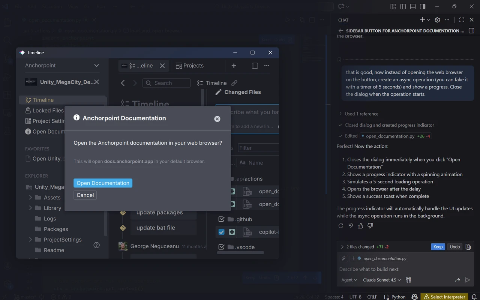Switch to the Projects tab
This screenshot has width=480, height=300.
[190, 65]
